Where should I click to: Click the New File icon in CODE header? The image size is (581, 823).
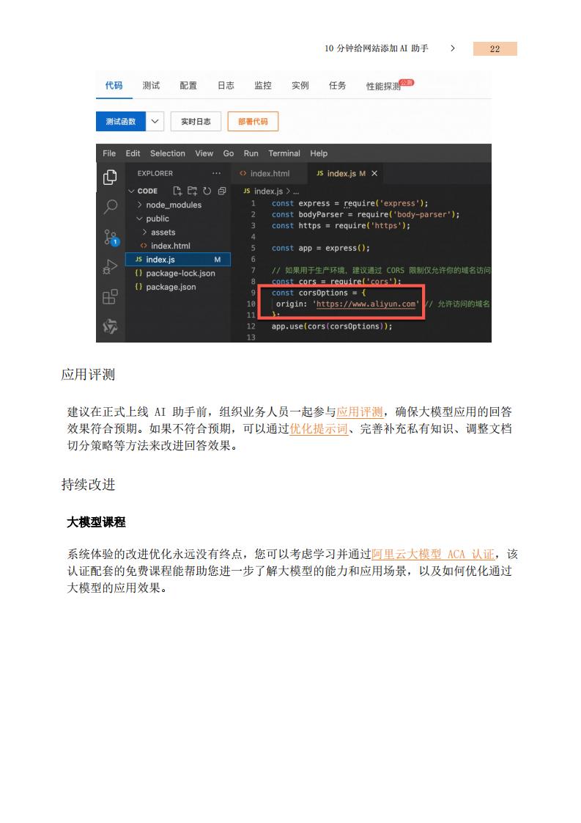pos(177,191)
